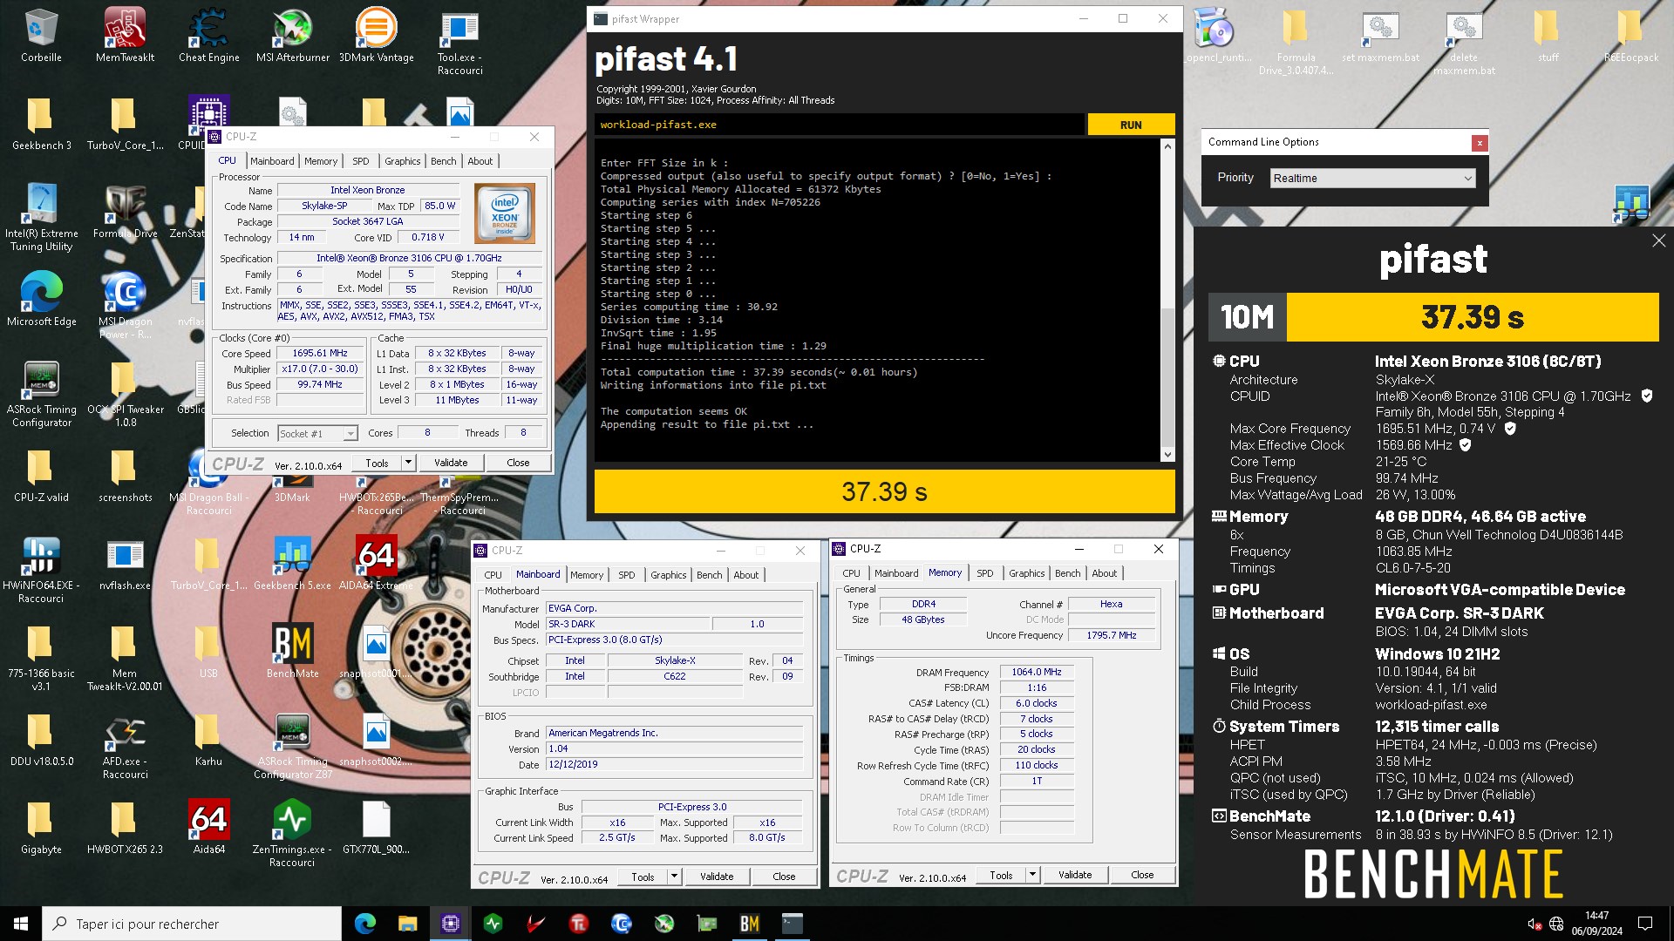1674x941 pixels.
Task: Open the Bench tab in CPU-Z CPU window
Action: (x=443, y=161)
